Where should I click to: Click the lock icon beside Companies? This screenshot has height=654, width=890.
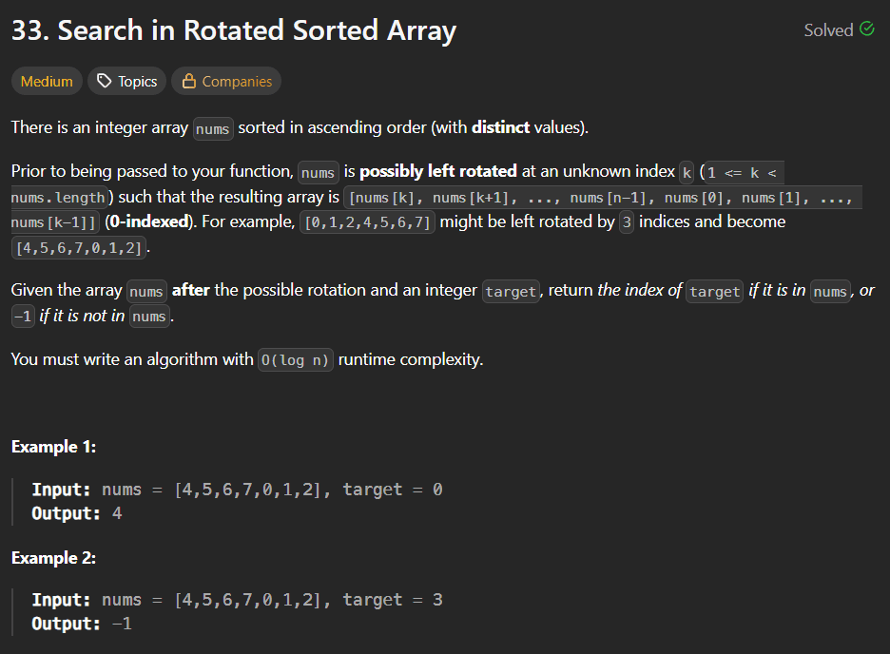191,81
